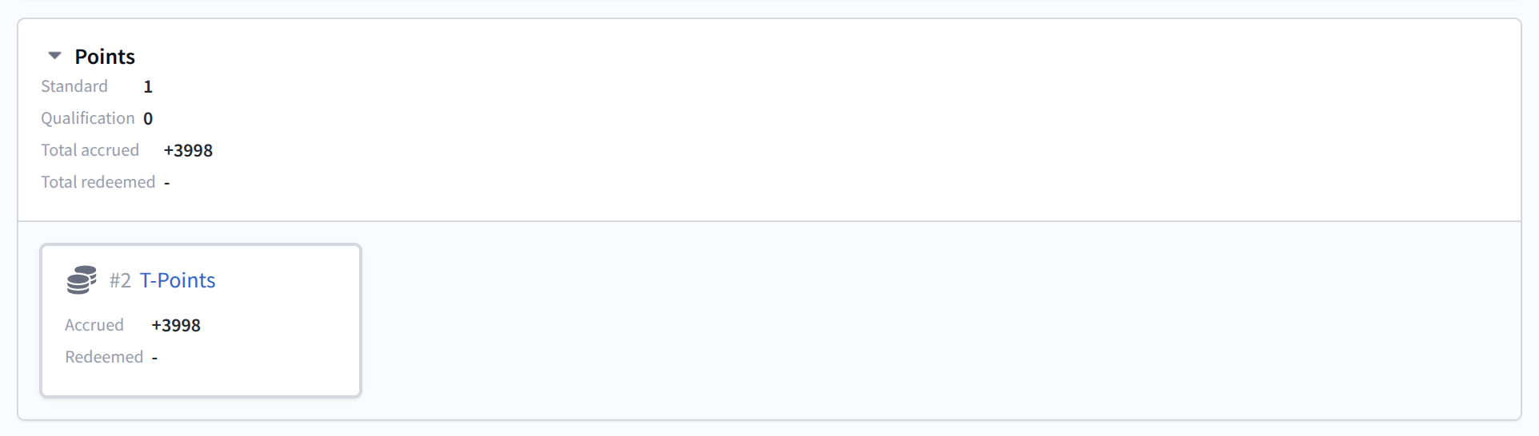This screenshot has width=1539, height=436.
Task: Click the Qualification points value 0
Action: (148, 119)
